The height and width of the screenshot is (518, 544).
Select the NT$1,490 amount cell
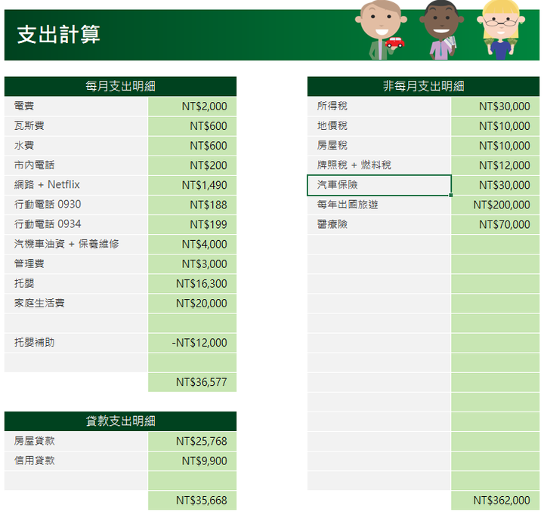(192, 185)
